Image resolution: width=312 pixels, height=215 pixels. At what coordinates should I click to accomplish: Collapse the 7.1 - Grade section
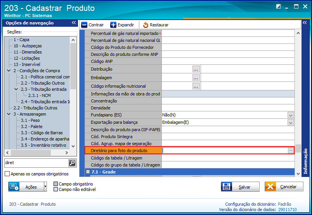click(x=88, y=172)
